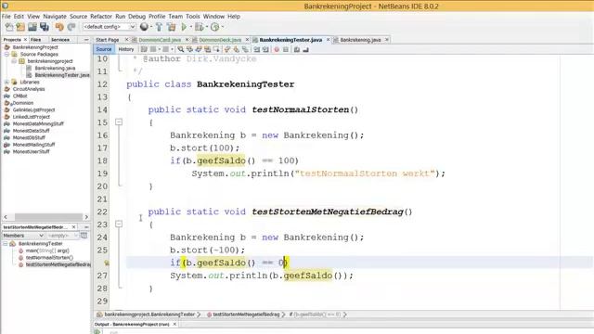594x334 pixels.
Task: Select the CircuitAnalysis project
Action: tap(29, 89)
